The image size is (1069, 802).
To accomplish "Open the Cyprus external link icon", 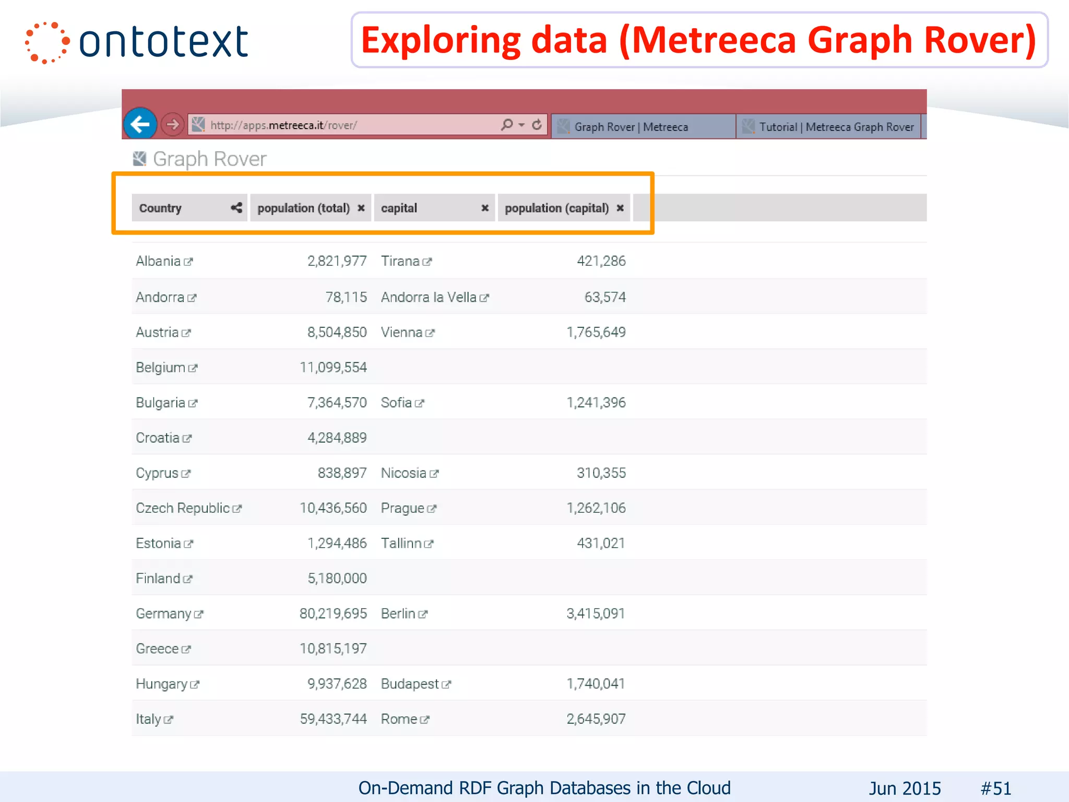I will point(186,474).
